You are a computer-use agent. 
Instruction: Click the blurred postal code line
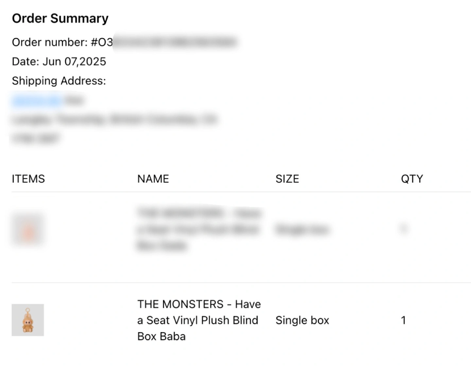pos(35,138)
